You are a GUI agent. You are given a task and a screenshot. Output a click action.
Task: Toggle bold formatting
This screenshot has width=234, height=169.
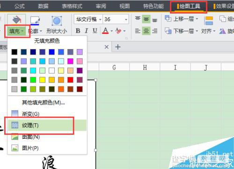78,31
